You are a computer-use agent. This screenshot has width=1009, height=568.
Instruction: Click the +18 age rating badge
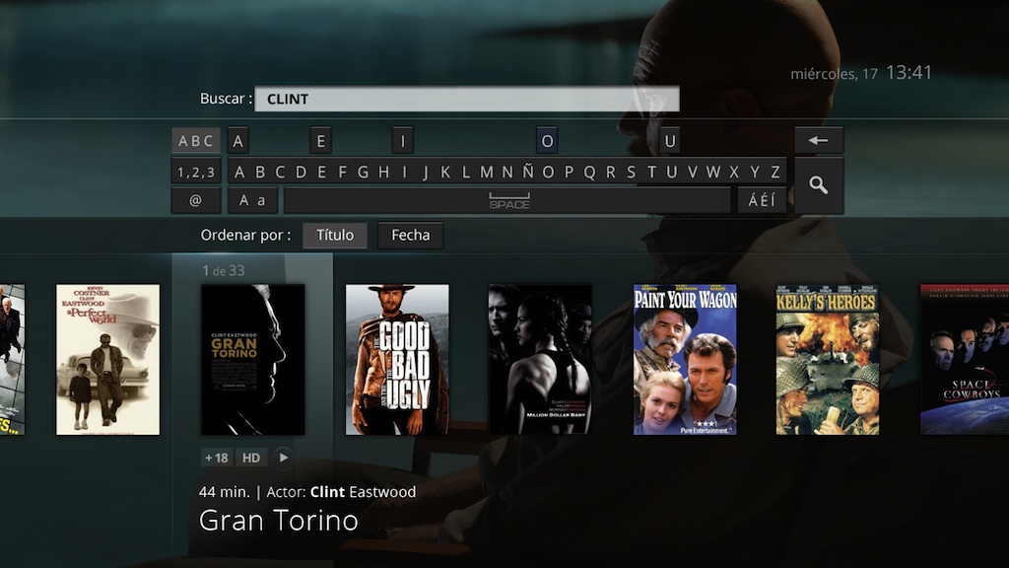click(x=216, y=458)
